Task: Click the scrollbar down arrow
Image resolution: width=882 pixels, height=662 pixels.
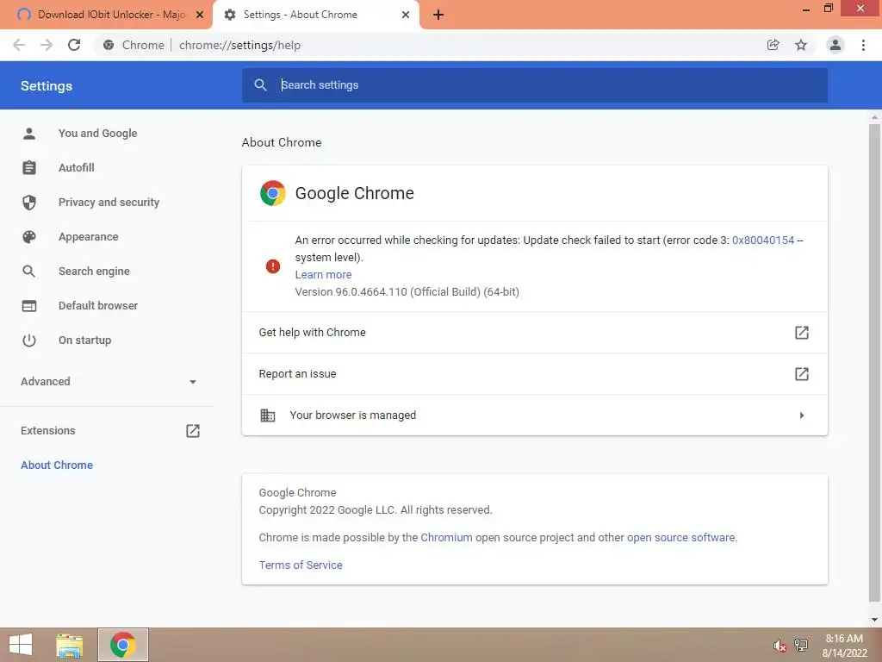Action: click(x=874, y=620)
